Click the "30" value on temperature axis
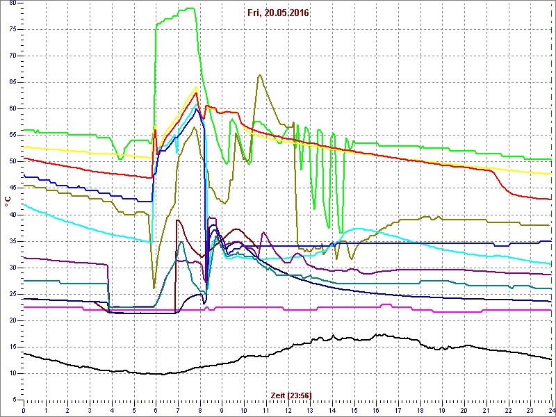 [12, 268]
